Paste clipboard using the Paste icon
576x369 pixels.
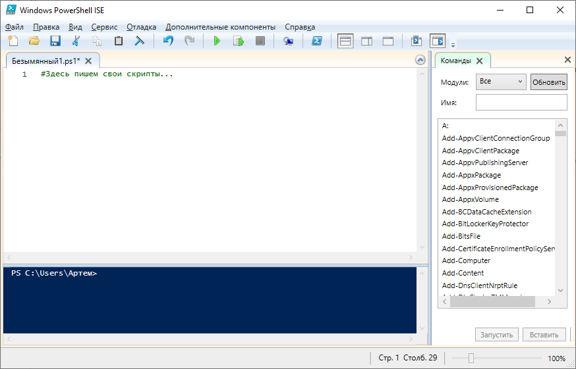click(x=118, y=41)
